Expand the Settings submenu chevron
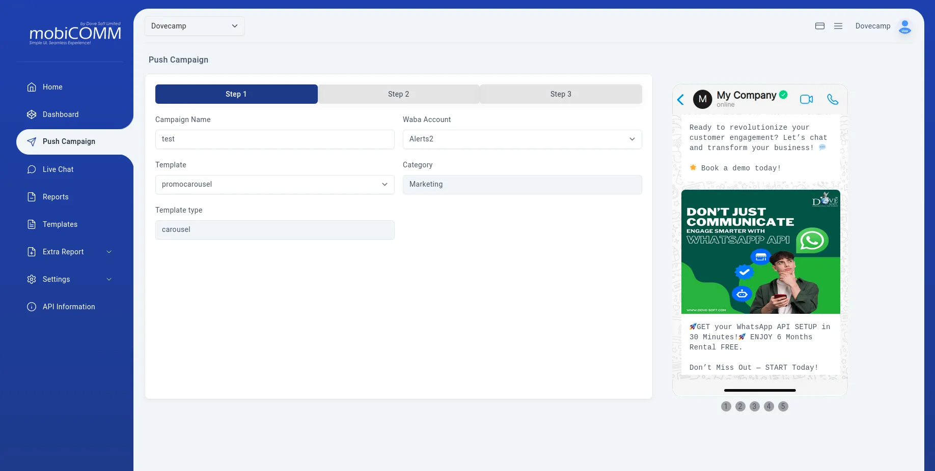 pyautogui.click(x=109, y=279)
